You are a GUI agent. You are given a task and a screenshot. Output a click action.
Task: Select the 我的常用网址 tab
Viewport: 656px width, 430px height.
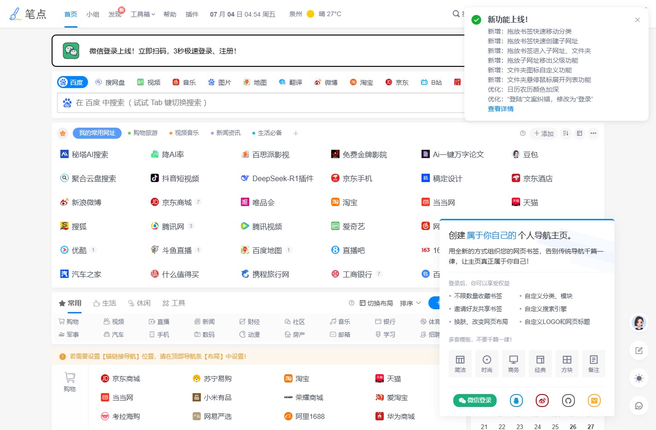pyautogui.click(x=97, y=133)
